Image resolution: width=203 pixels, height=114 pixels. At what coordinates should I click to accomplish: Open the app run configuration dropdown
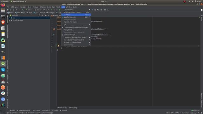29,10
